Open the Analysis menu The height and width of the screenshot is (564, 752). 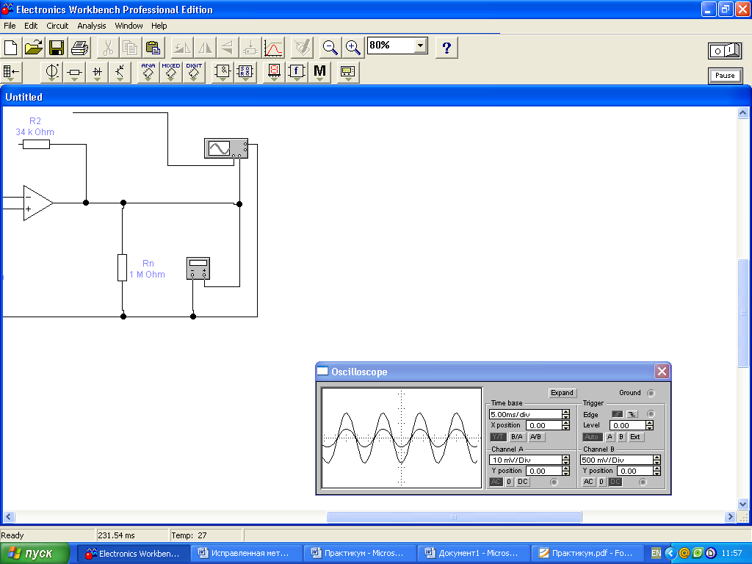pos(92,26)
